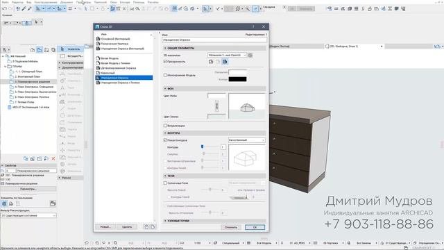Click the undo arrow in top toolbar
This screenshot has width=444, height=250.
pos(4,9)
